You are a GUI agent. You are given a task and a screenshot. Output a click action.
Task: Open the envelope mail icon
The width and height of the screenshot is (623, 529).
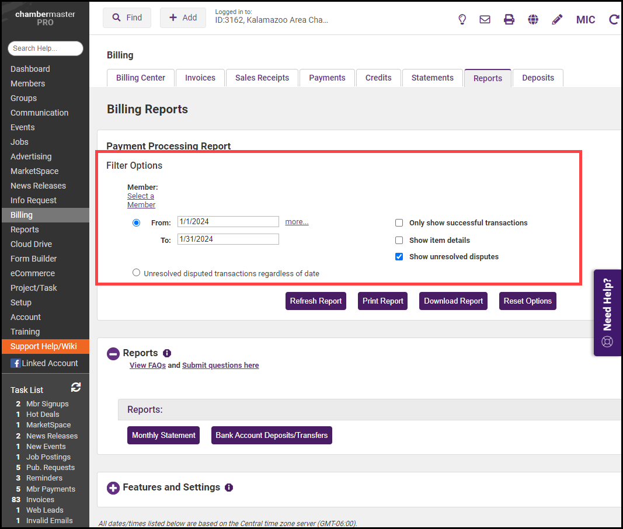pos(485,19)
